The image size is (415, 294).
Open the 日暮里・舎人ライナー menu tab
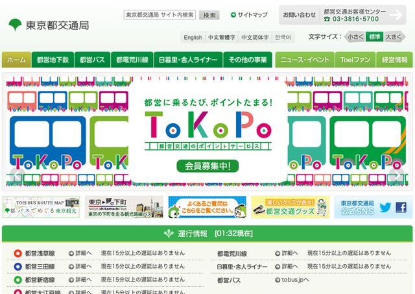click(x=188, y=60)
